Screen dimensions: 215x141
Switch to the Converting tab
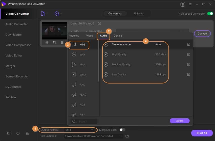[x=115, y=14]
